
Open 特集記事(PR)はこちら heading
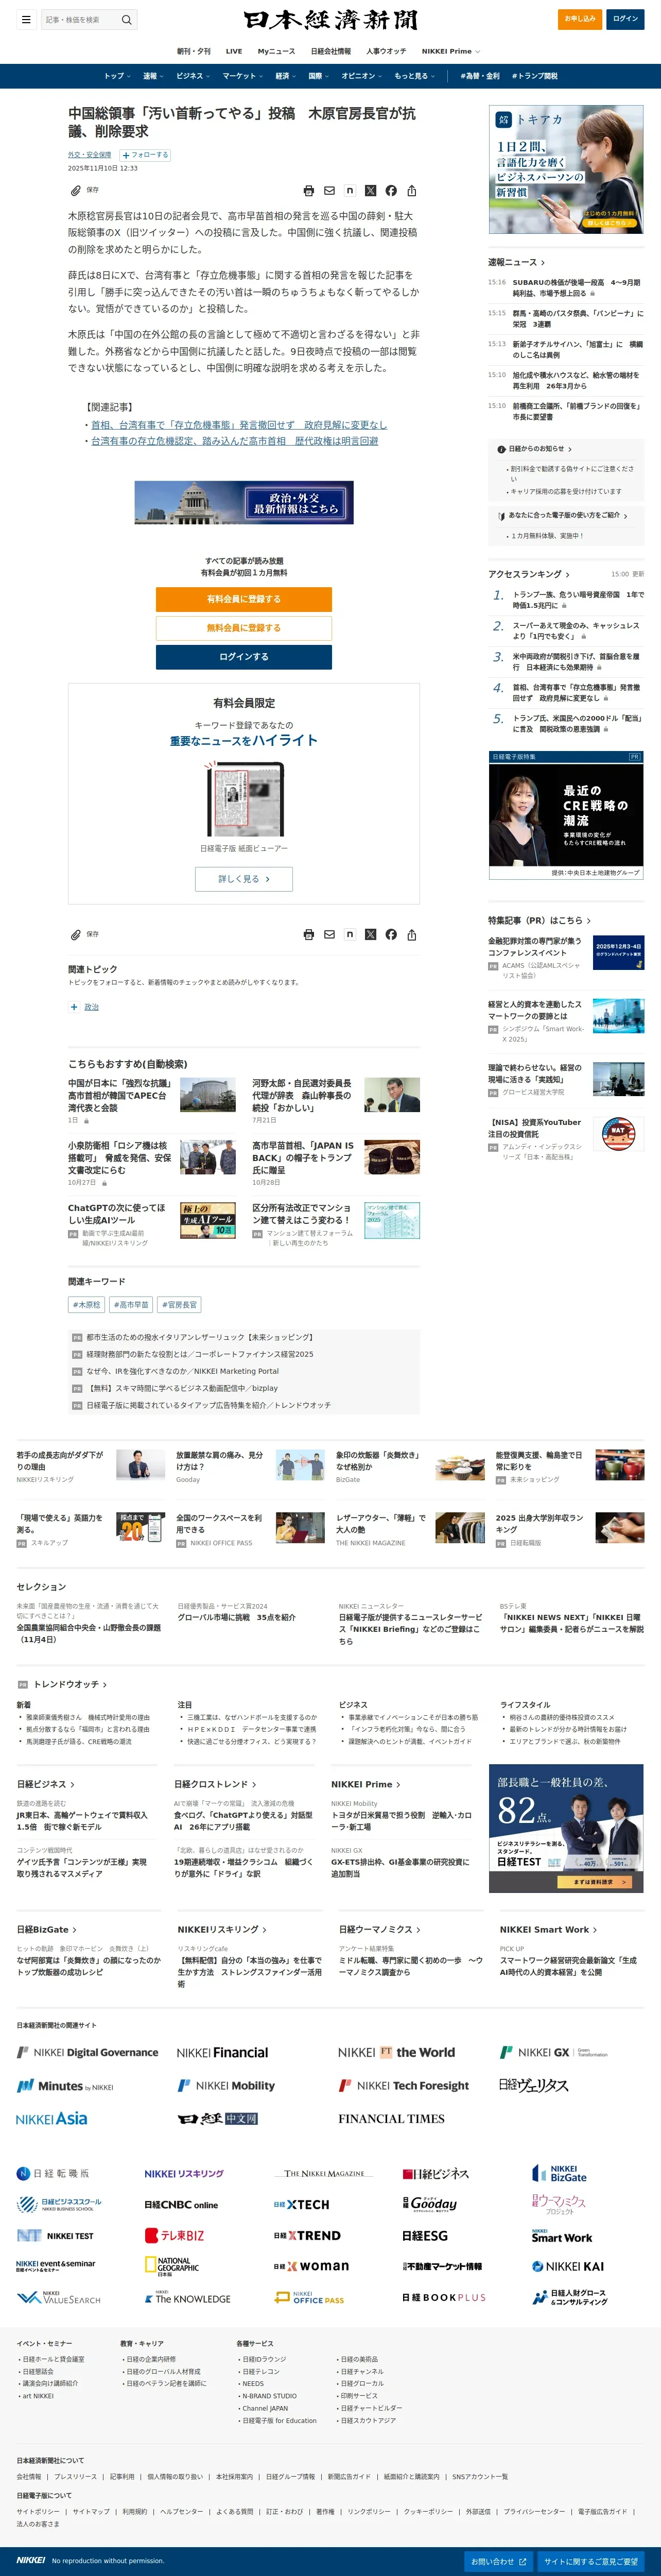[x=539, y=920]
